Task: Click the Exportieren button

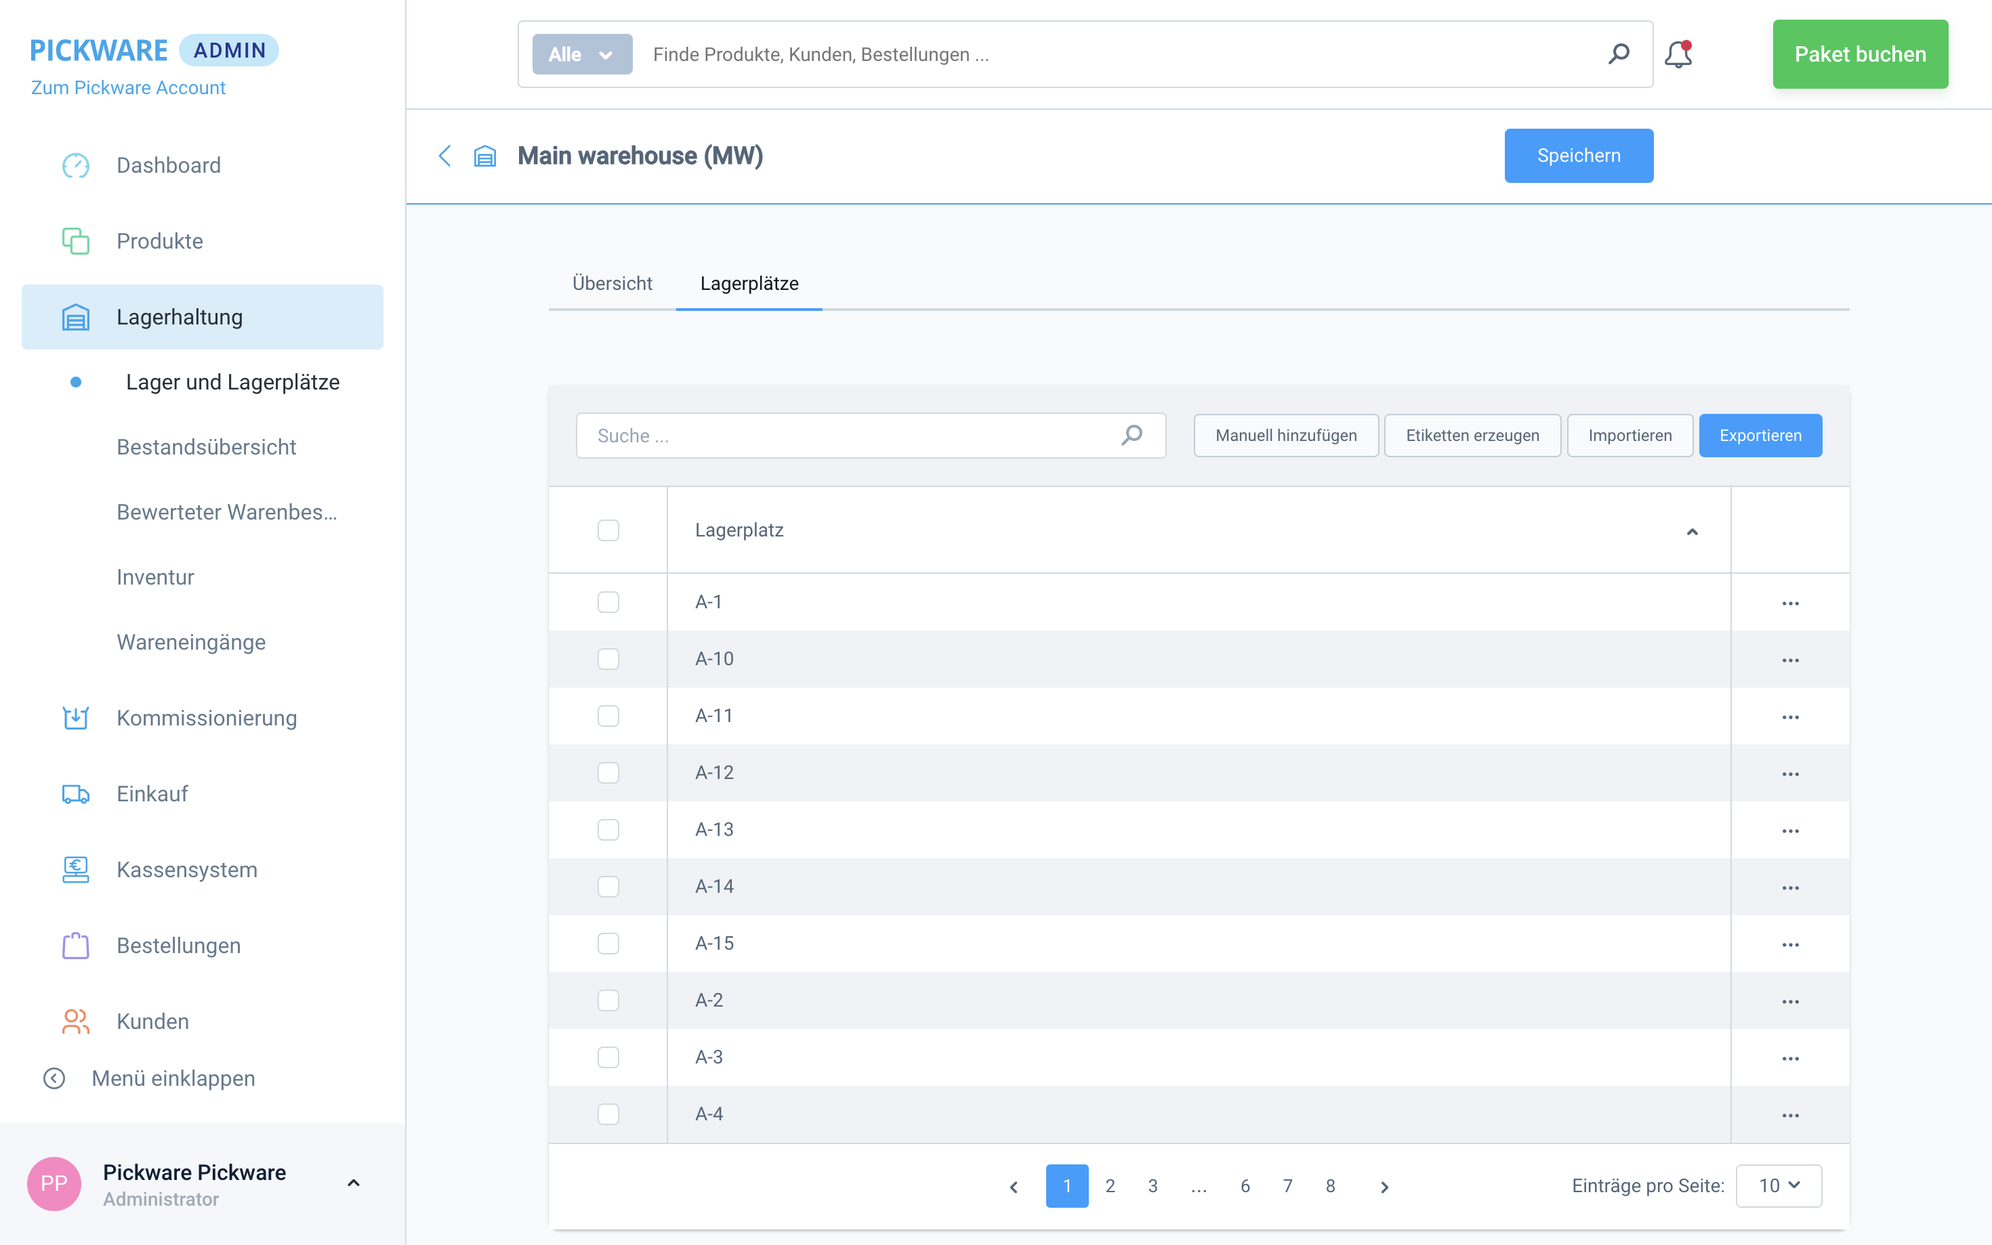Action: click(1760, 436)
